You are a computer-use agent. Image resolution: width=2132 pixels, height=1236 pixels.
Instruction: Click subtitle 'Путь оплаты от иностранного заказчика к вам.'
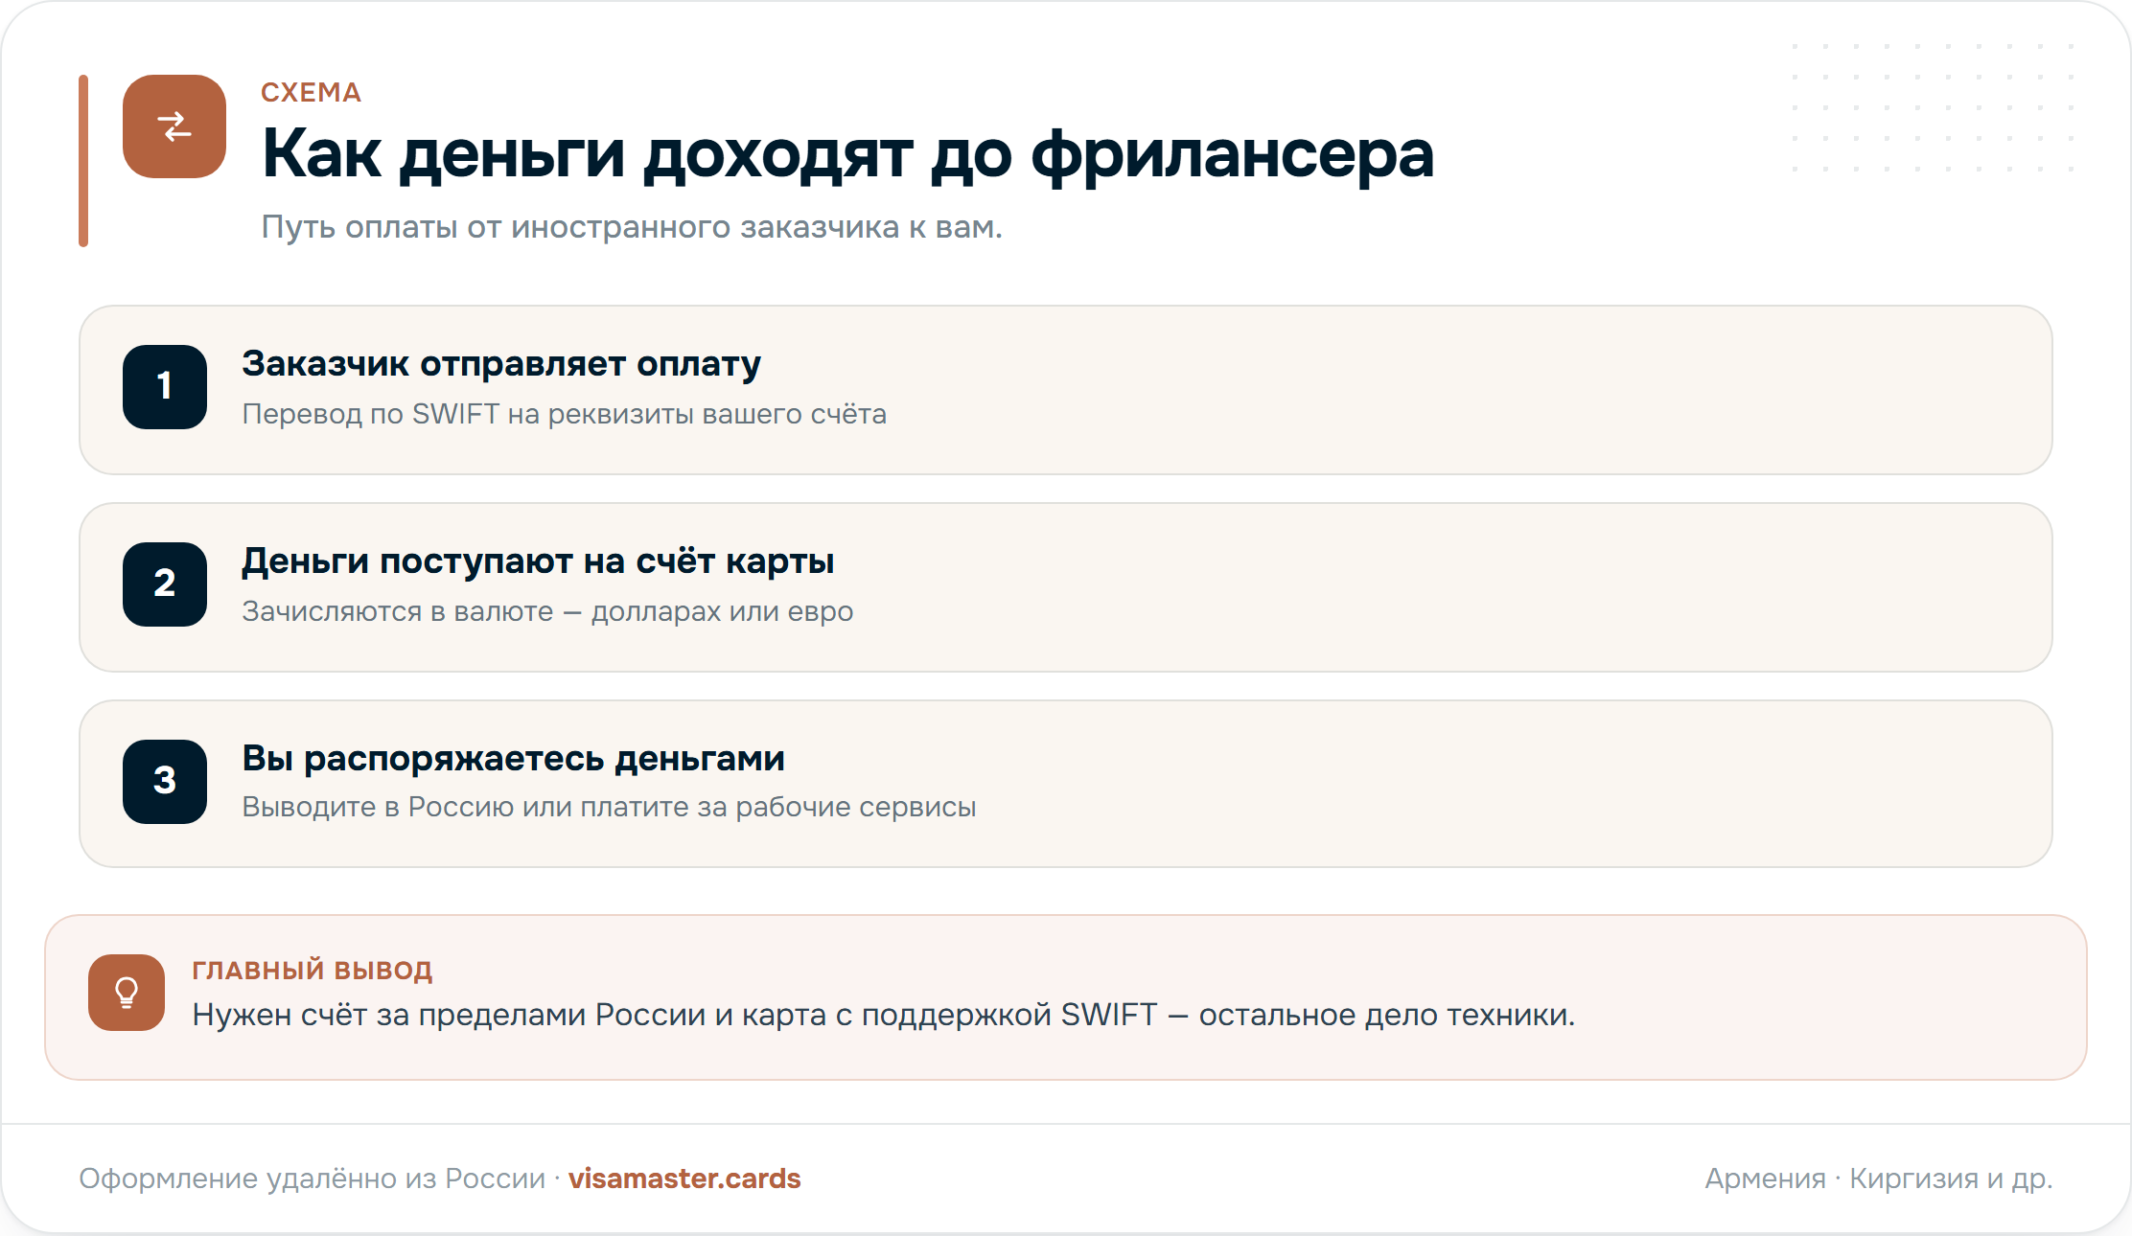point(632,228)
